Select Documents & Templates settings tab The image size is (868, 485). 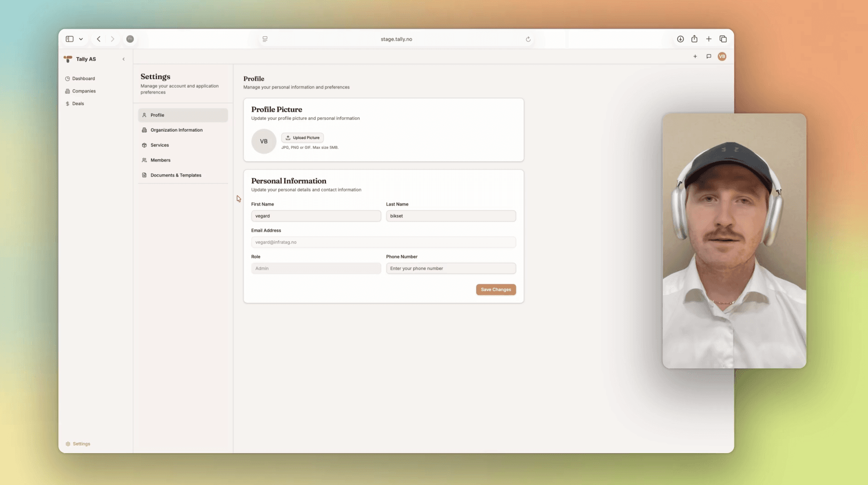183,175
